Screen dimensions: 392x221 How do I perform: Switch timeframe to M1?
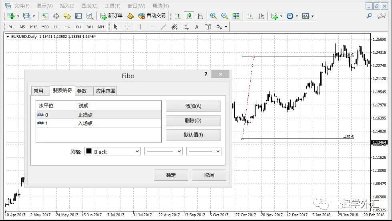(11, 27)
